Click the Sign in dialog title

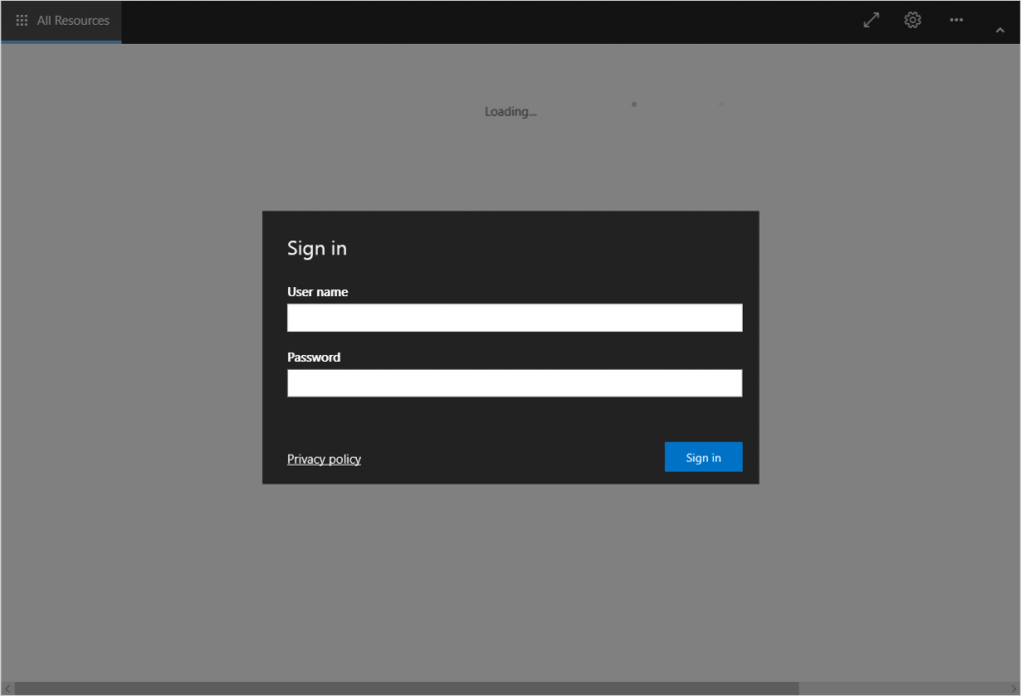point(316,248)
